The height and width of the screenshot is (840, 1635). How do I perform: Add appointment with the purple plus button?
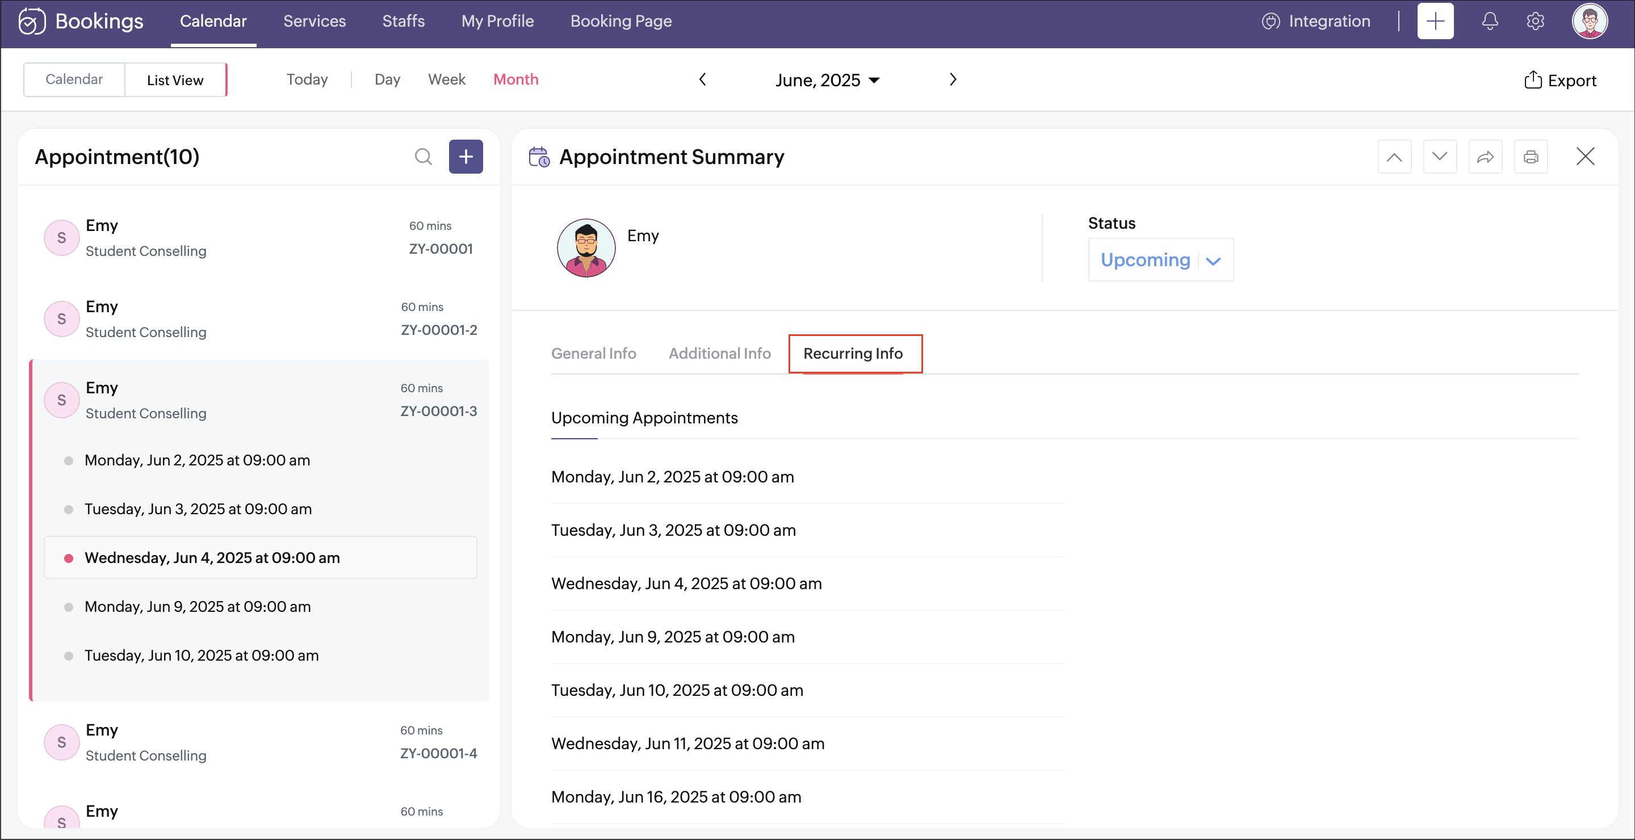tap(466, 156)
